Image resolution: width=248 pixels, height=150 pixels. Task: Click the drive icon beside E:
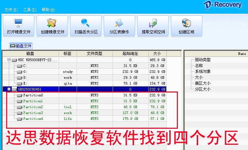pos(20,84)
